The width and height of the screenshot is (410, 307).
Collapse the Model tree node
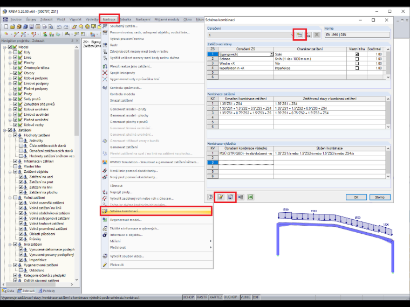(x=4, y=47)
